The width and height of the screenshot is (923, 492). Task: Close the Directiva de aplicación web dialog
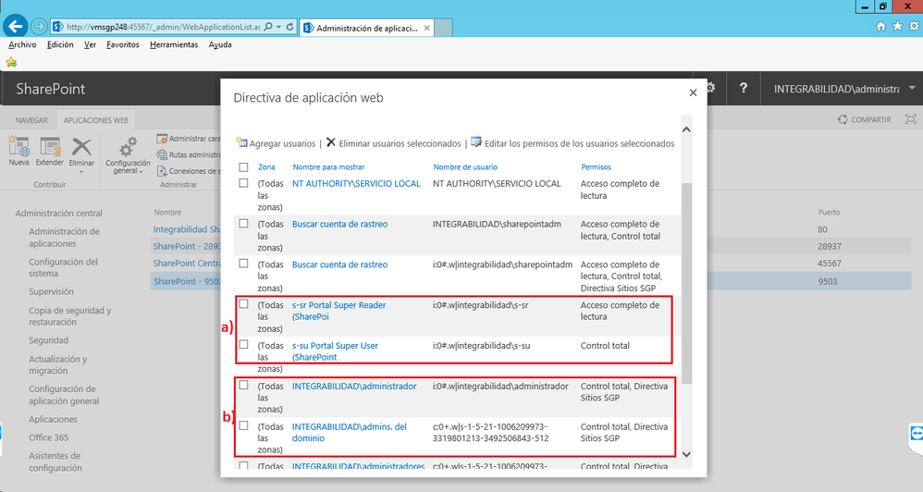click(693, 92)
